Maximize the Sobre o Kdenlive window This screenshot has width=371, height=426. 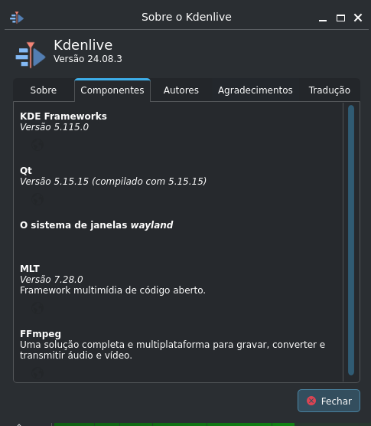[340, 18]
